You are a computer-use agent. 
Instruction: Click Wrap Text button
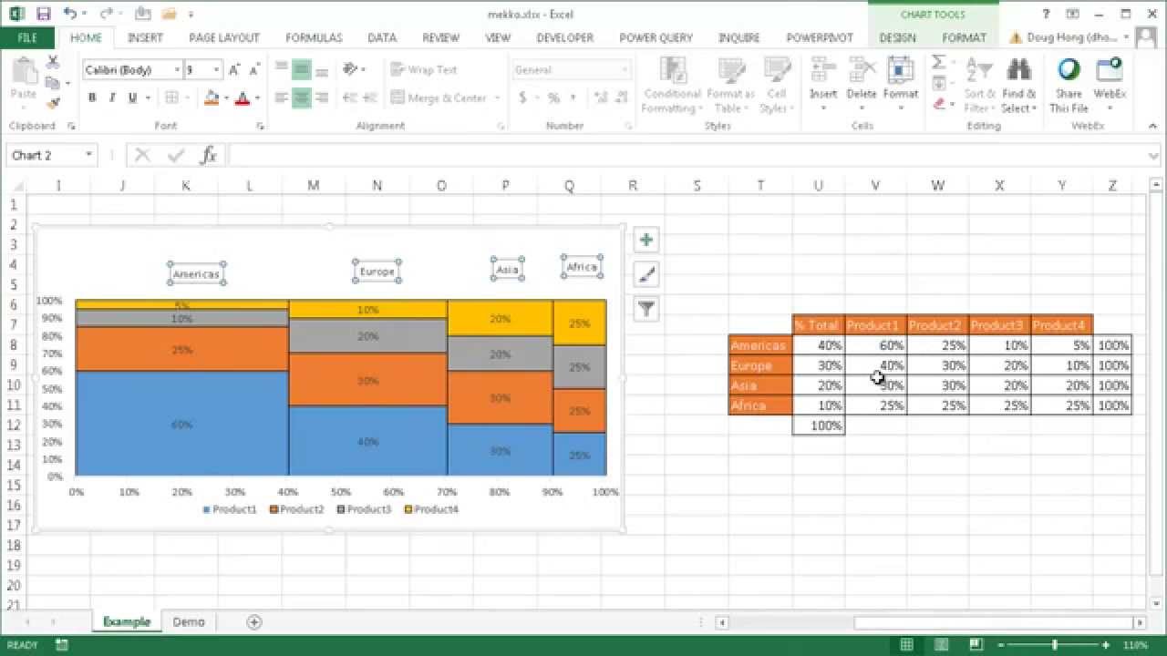pyautogui.click(x=424, y=70)
